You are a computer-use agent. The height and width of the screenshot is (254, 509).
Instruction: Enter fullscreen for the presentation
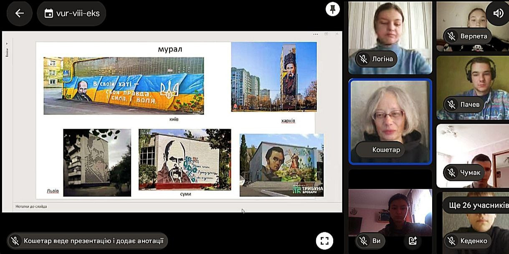(x=324, y=241)
